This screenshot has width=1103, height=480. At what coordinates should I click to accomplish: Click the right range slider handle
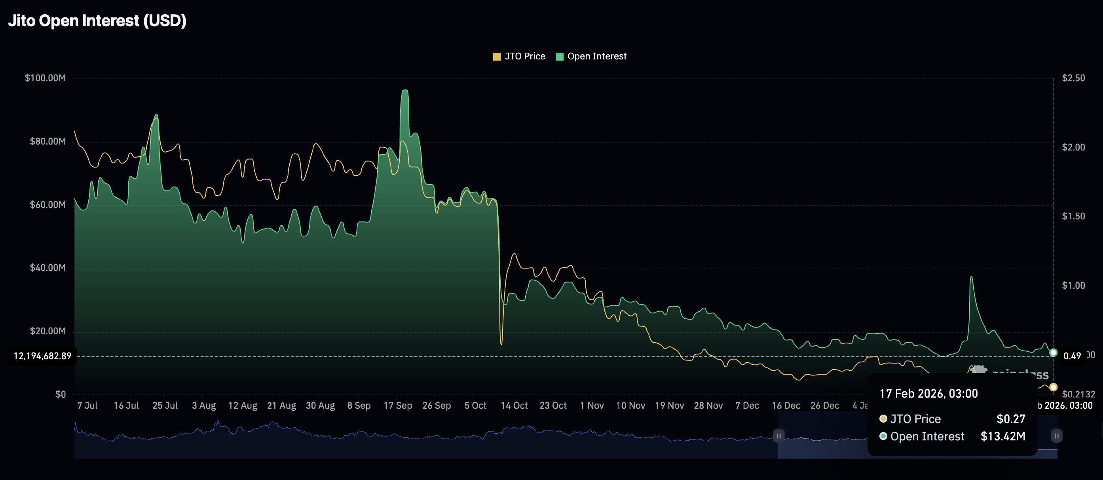point(1056,436)
